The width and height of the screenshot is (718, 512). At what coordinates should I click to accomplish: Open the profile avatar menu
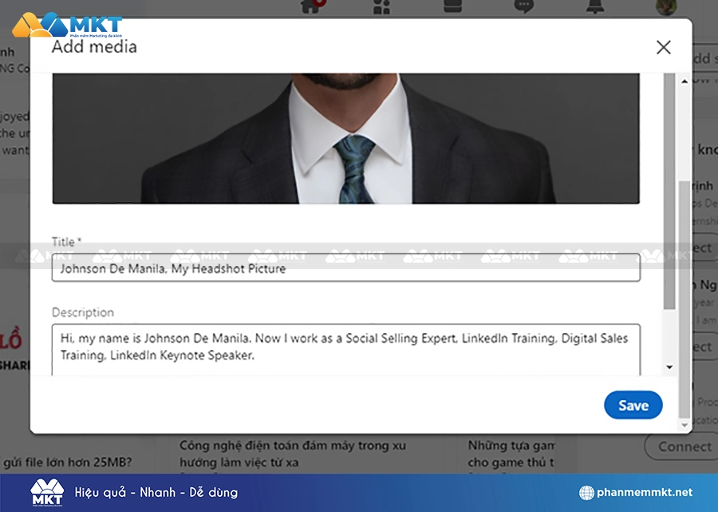tap(666, 7)
